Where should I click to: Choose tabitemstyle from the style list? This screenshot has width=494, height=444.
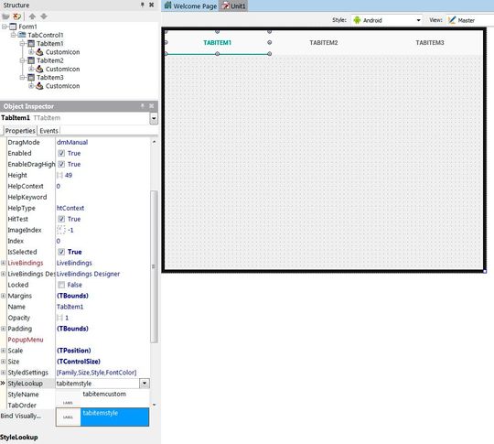point(102,417)
